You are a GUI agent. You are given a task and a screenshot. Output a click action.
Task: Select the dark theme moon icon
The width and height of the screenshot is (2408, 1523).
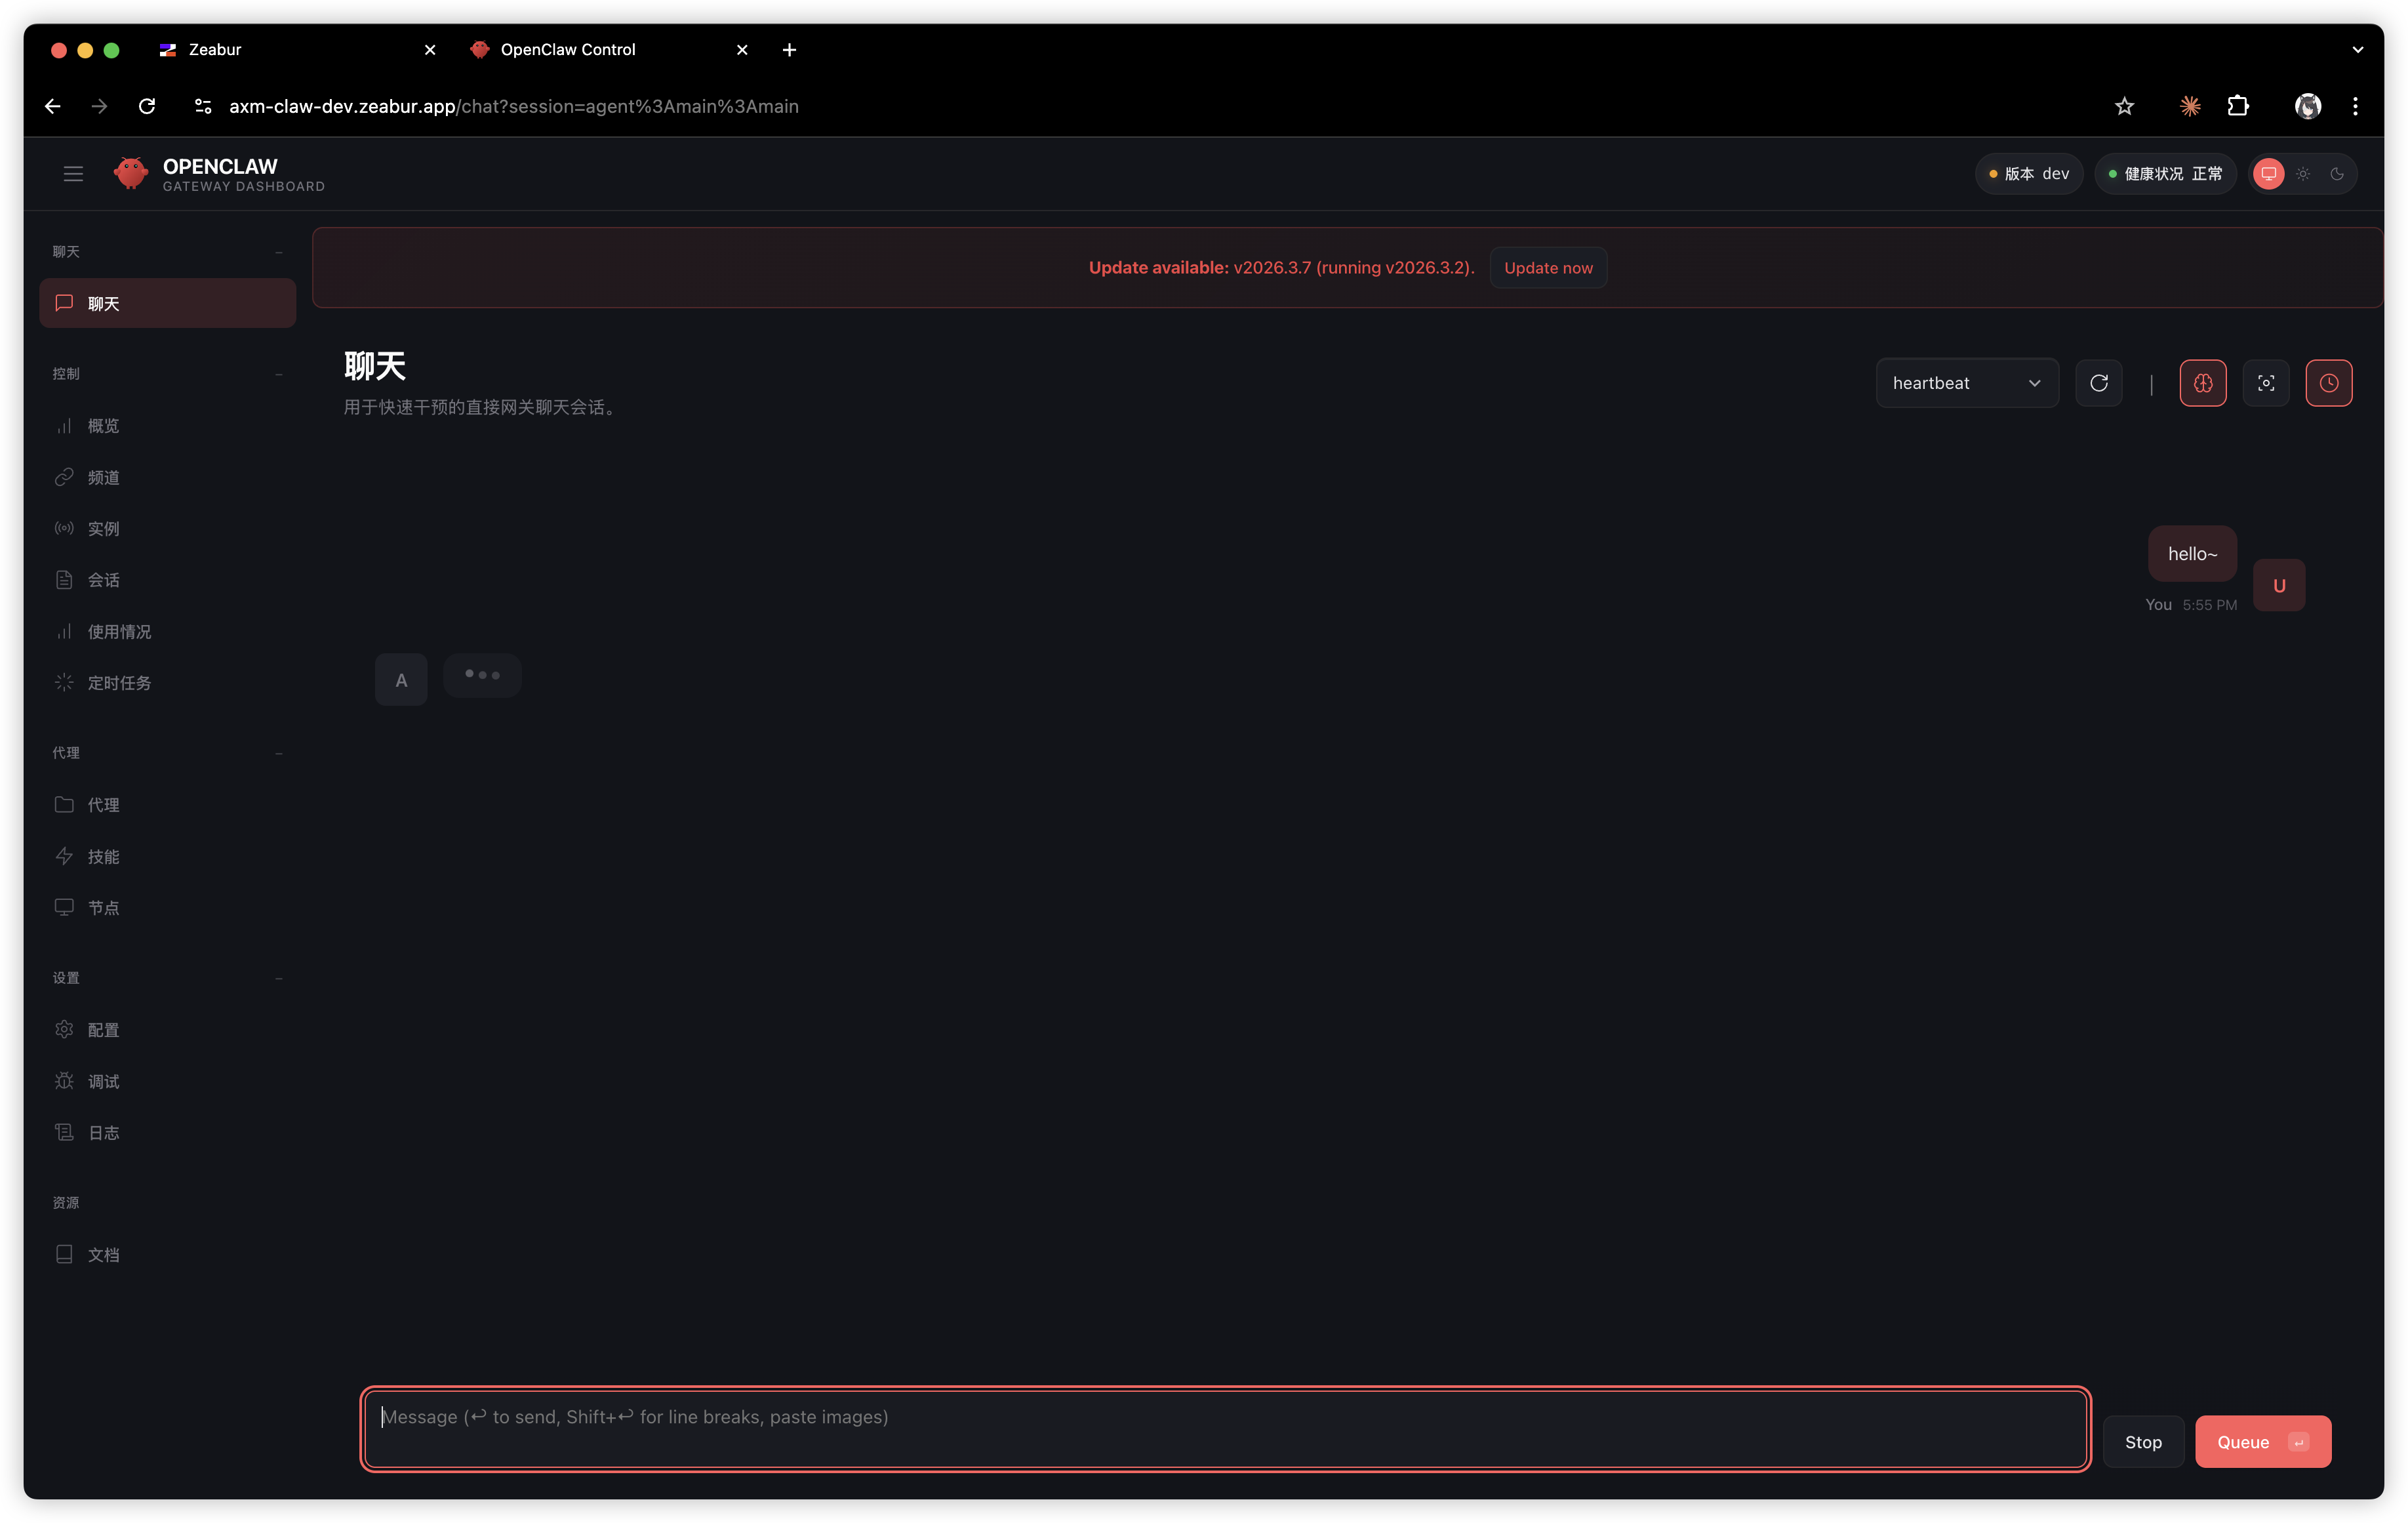(x=2337, y=174)
